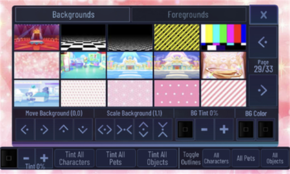This screenshot has width=290, height=174.
Task: Shrink background vertically icon
Action: coord(163,130)
